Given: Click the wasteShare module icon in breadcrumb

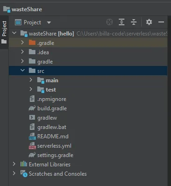Looking at the screenshot, I should [7, 9].
